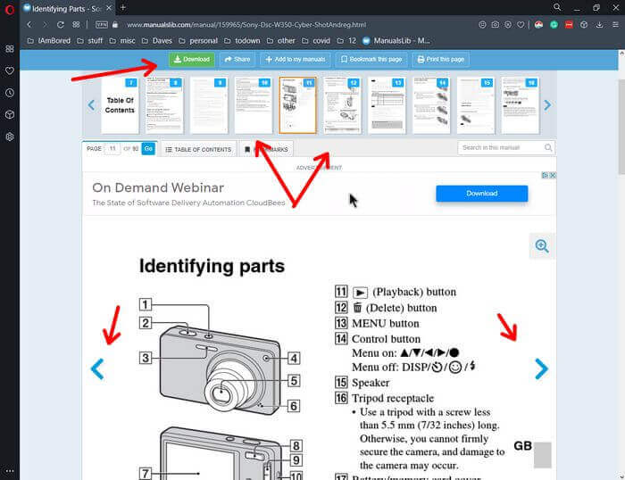Click the search tabs magnifier icon
Screen dimensions: 625x480
click(x=557, y=7)
